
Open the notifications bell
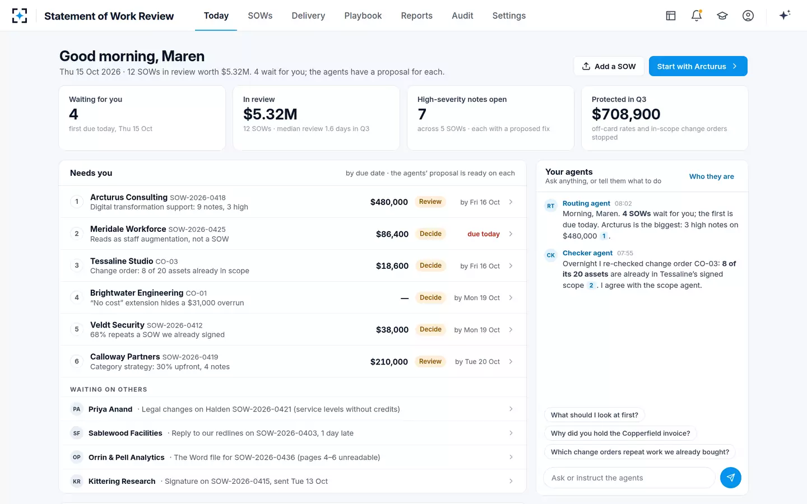tap(697, 16)
